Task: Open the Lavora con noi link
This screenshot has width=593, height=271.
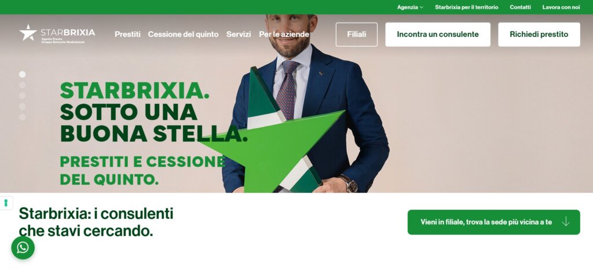Action: click(561, 7)
